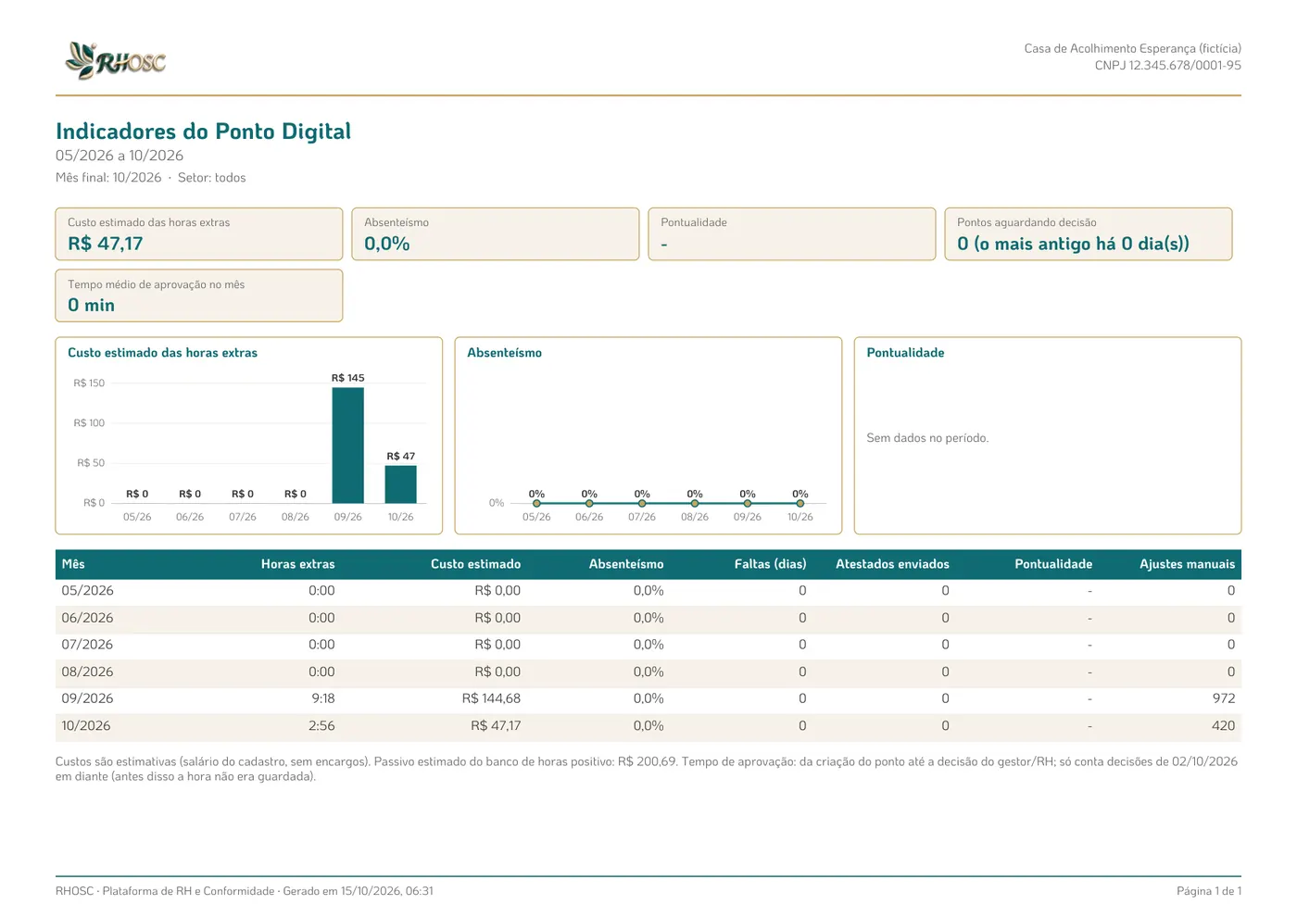Screen dimensions: 1297x917
Task: Click the period subtitle "05/2026 a 10/2026"
Action: click(x=120, y=156)
